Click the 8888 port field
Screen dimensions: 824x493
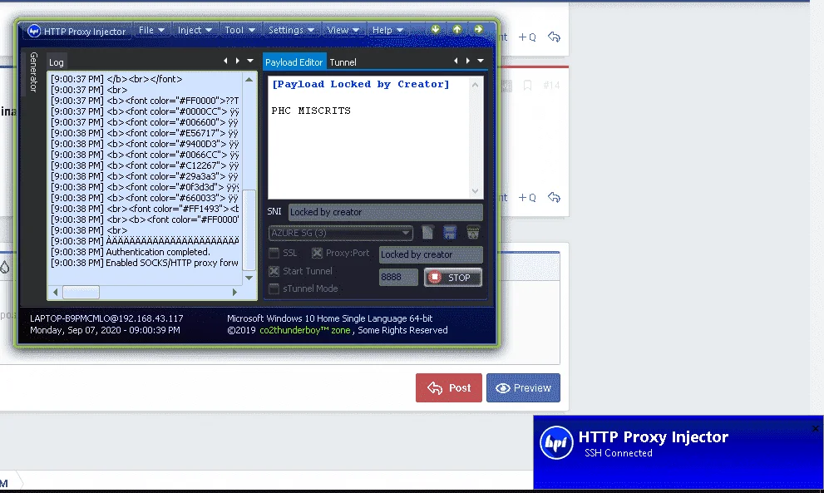(398, 277)
